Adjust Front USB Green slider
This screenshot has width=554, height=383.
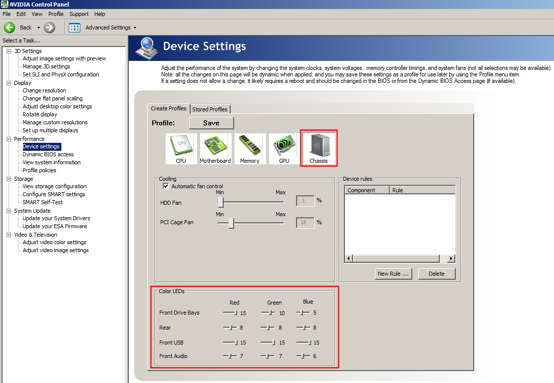pos(268,343)
